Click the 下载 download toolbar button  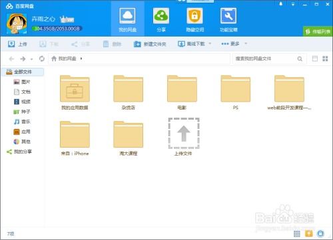coord(49,44)
